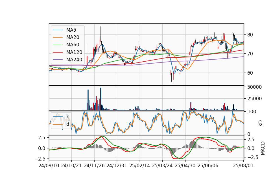Click the 25/08/01 date axis label
This screenshot has height=195, width=271.
[x=243, y=166]
